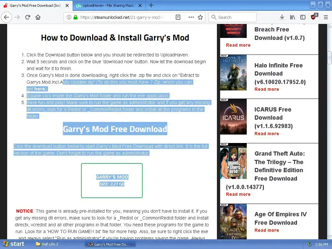Click Read more under Grand Theft Auto Trilogy

pos(238,194)
